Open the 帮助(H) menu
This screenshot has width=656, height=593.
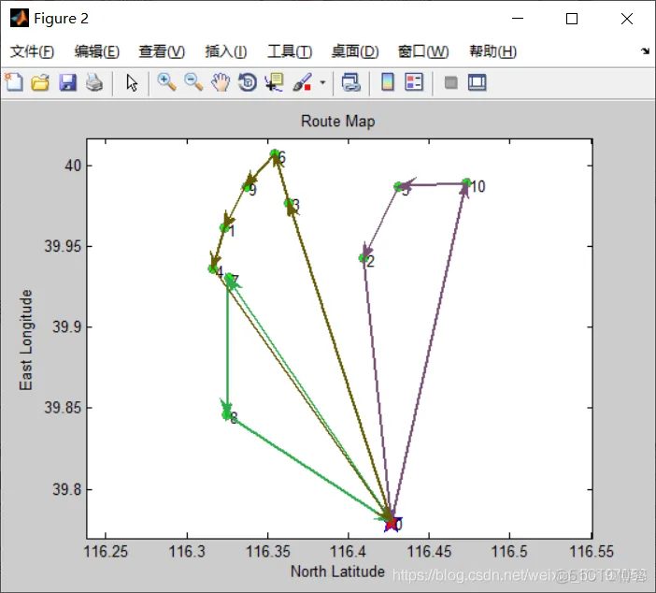[x=492, y=51]
